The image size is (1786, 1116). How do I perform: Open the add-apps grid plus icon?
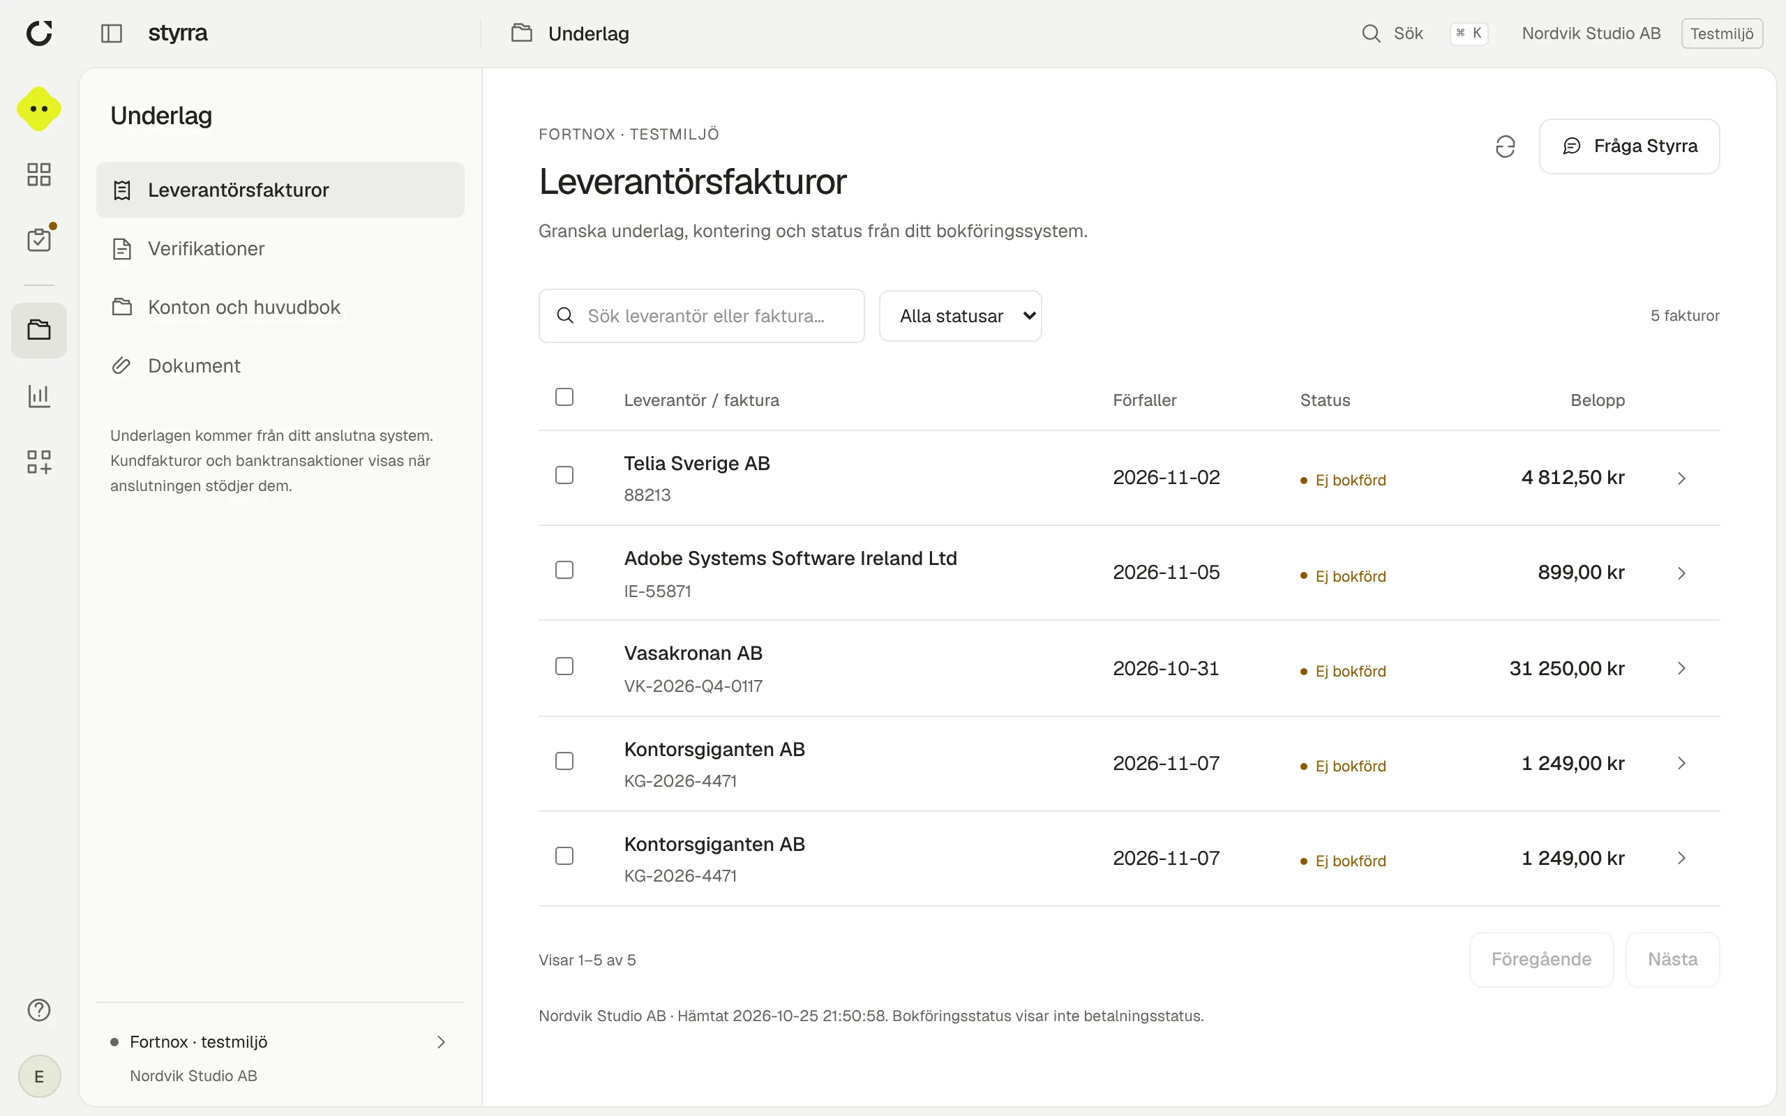[39, 462]
